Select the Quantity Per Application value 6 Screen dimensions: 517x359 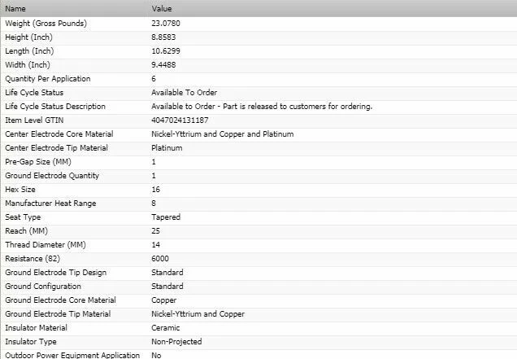tap(154, 79)
